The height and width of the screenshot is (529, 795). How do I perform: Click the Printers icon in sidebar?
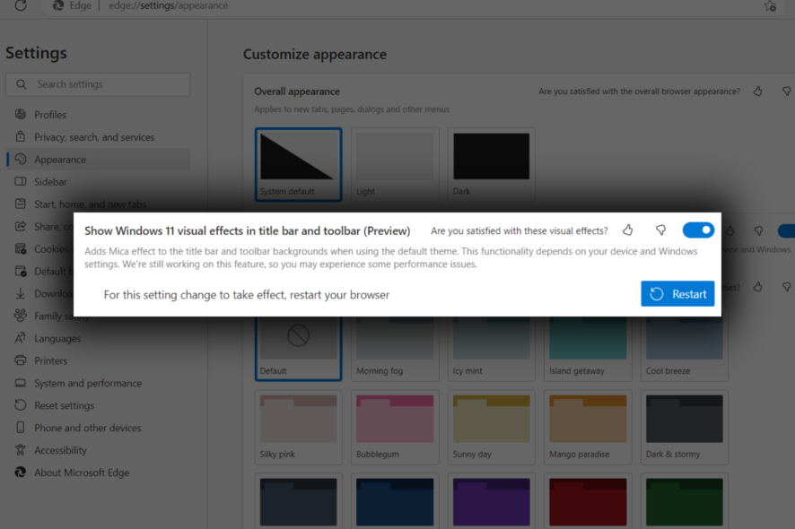coord(21,360)
